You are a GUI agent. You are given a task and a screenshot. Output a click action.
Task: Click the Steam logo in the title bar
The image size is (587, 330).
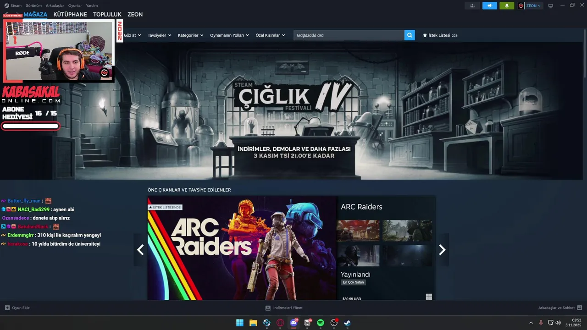(x=6, y=5)
